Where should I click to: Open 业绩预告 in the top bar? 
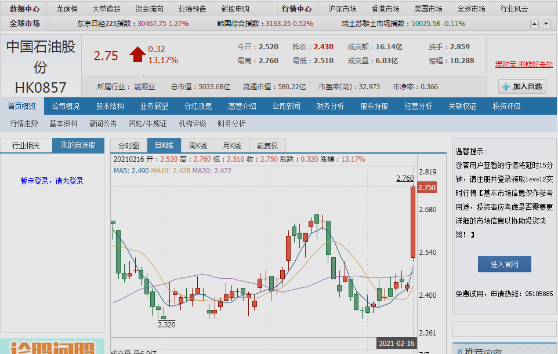(x=192, y=9)
